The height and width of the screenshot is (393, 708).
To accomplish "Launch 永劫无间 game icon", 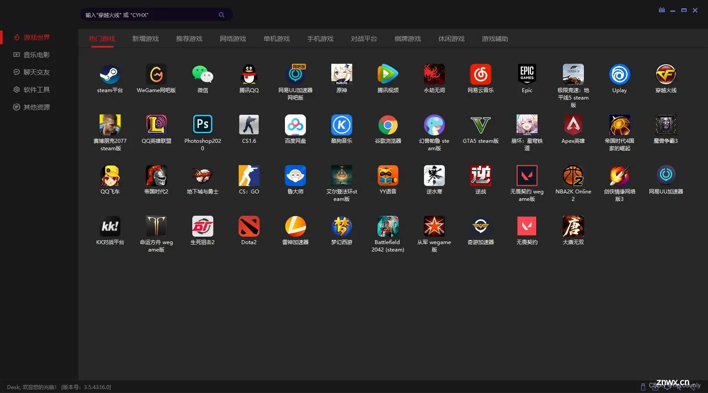I will click(x=434, y=75).
